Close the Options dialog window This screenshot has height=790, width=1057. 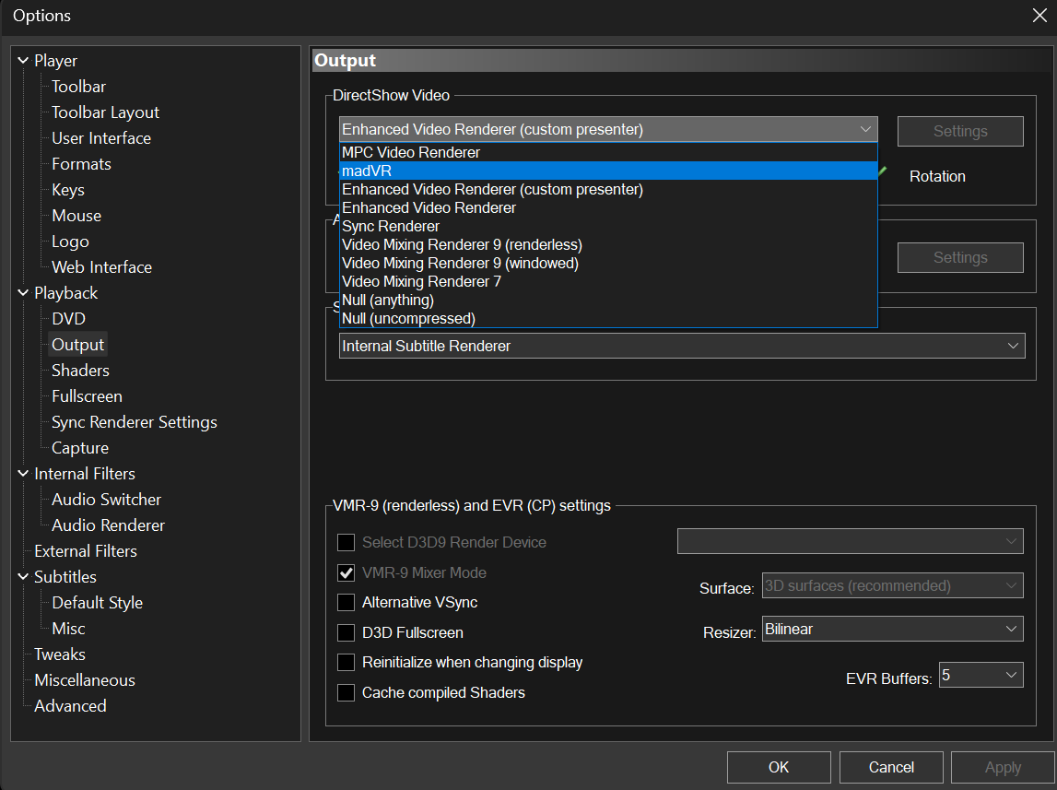point(1039,16)
